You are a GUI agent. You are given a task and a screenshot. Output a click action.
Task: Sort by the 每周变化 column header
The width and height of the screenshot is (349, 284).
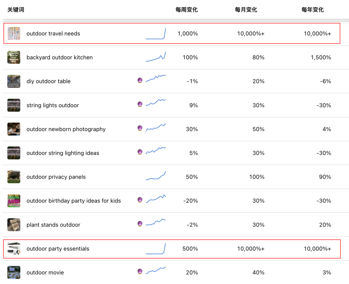186,10
